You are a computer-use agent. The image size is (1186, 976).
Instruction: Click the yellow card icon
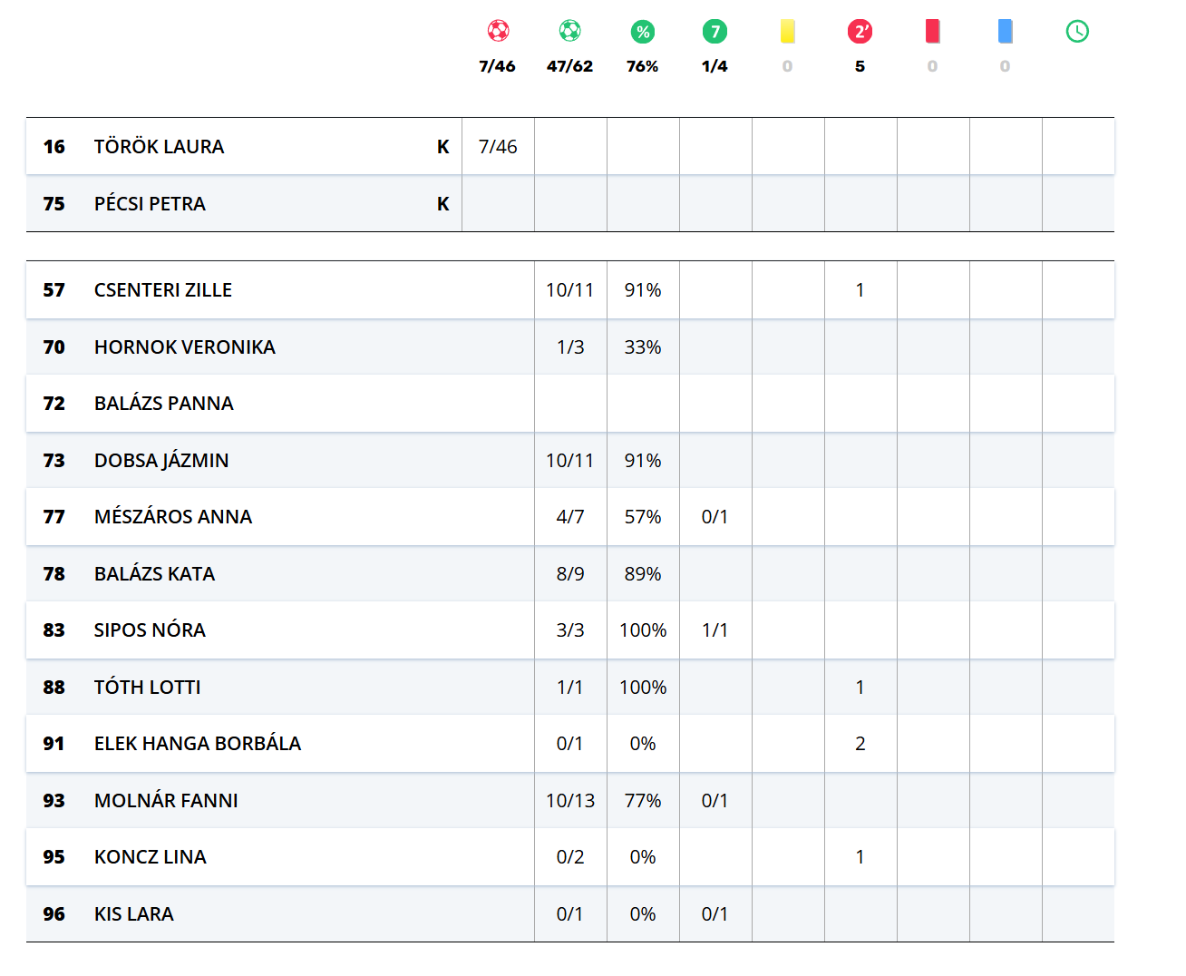point(787,32)
